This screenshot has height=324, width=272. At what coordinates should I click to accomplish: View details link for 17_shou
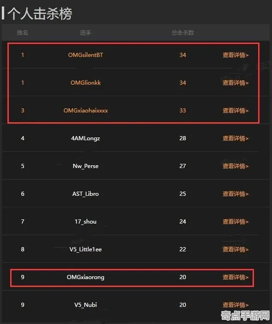point(235,222)
